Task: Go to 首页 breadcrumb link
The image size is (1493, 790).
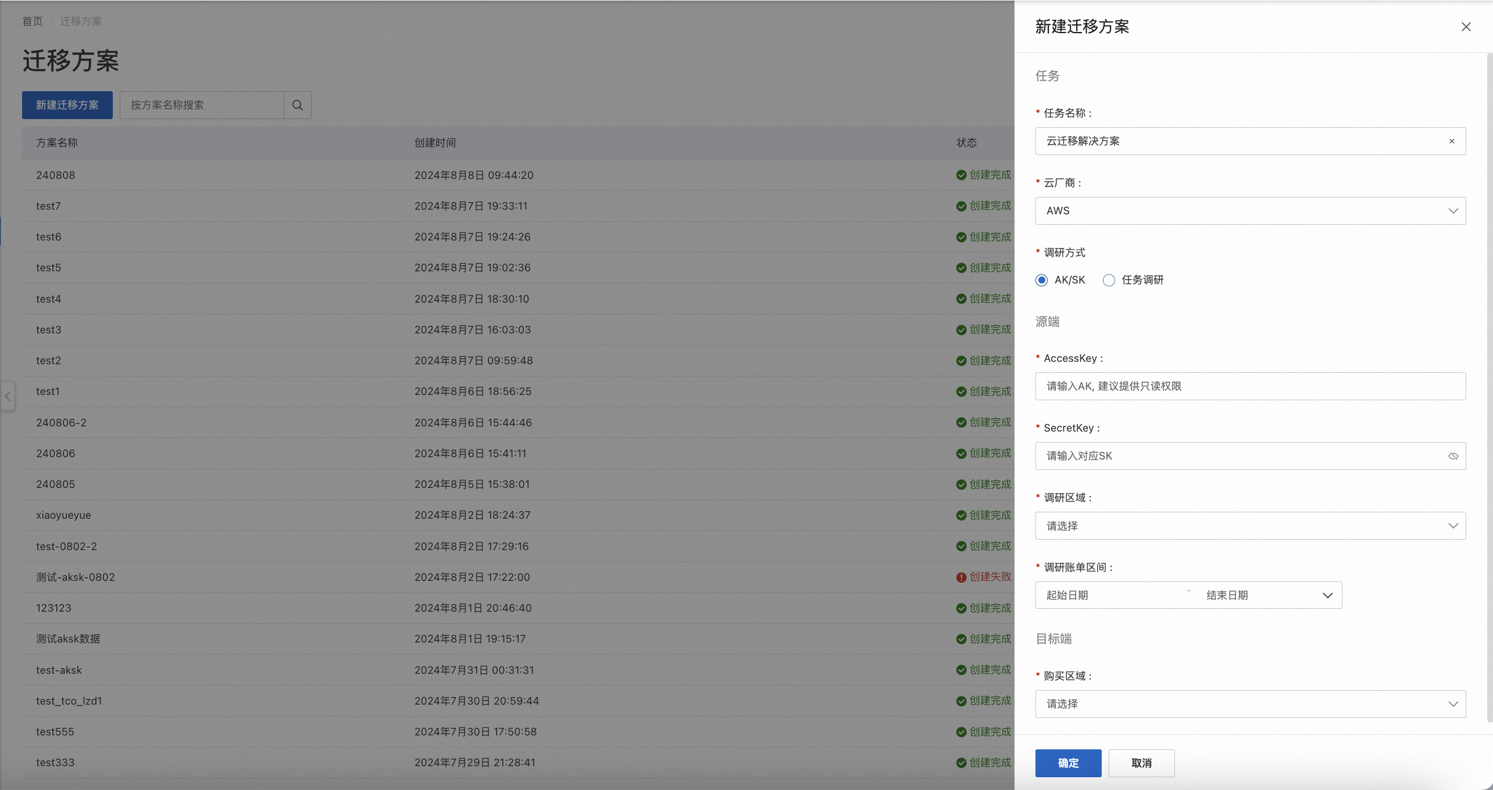Action: (x=33, y=21)
